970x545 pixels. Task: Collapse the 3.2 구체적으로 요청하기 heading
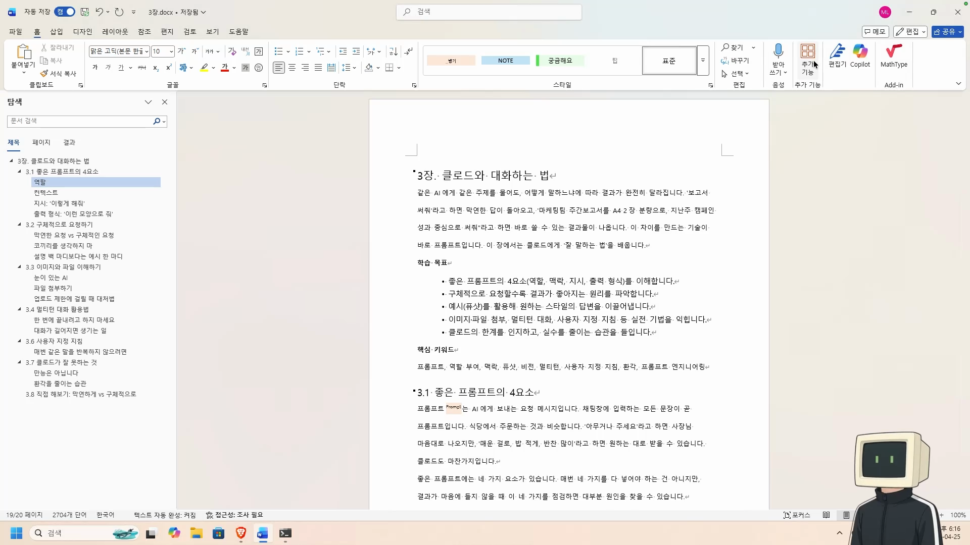[x=20, y=225]
